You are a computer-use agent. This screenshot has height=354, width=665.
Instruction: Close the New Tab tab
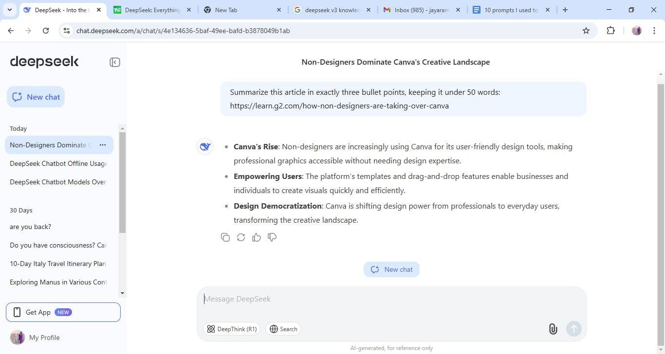tap(279, 10)
